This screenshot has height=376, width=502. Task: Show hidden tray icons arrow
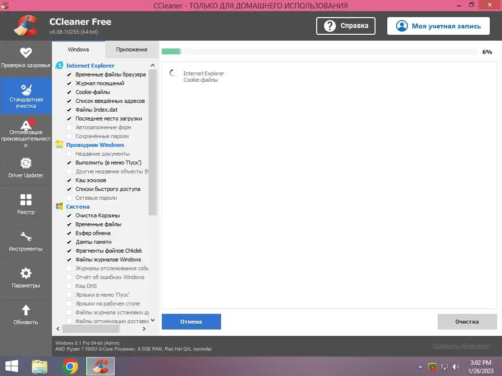420,367
